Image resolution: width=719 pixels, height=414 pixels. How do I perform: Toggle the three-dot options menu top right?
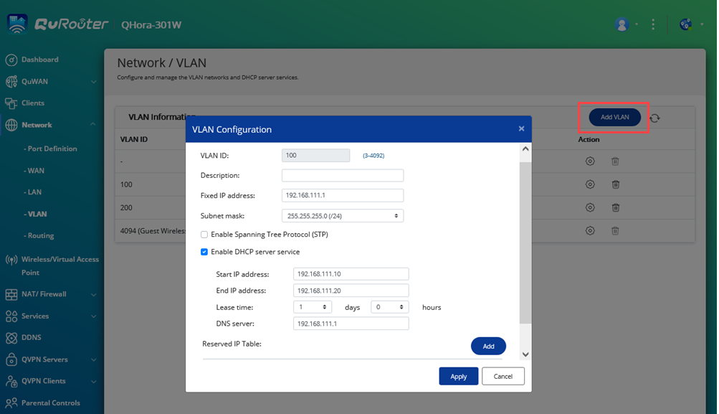[653, 24]
